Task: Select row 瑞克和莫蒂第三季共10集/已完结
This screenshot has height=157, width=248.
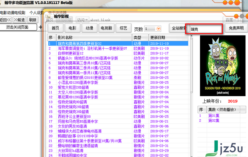Action: 118,63
